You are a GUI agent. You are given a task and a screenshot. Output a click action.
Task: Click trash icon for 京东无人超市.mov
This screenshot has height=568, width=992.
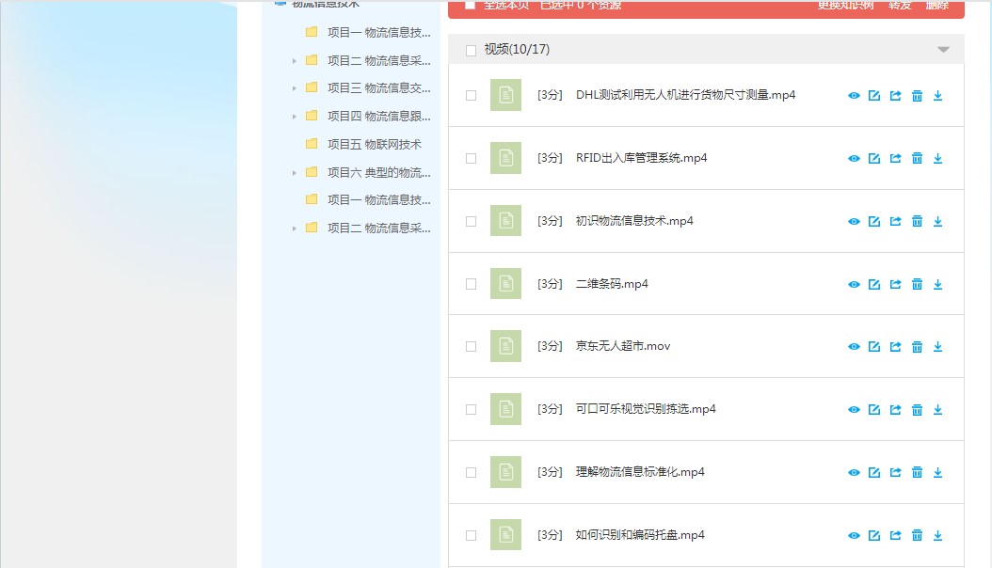(917, 347)
